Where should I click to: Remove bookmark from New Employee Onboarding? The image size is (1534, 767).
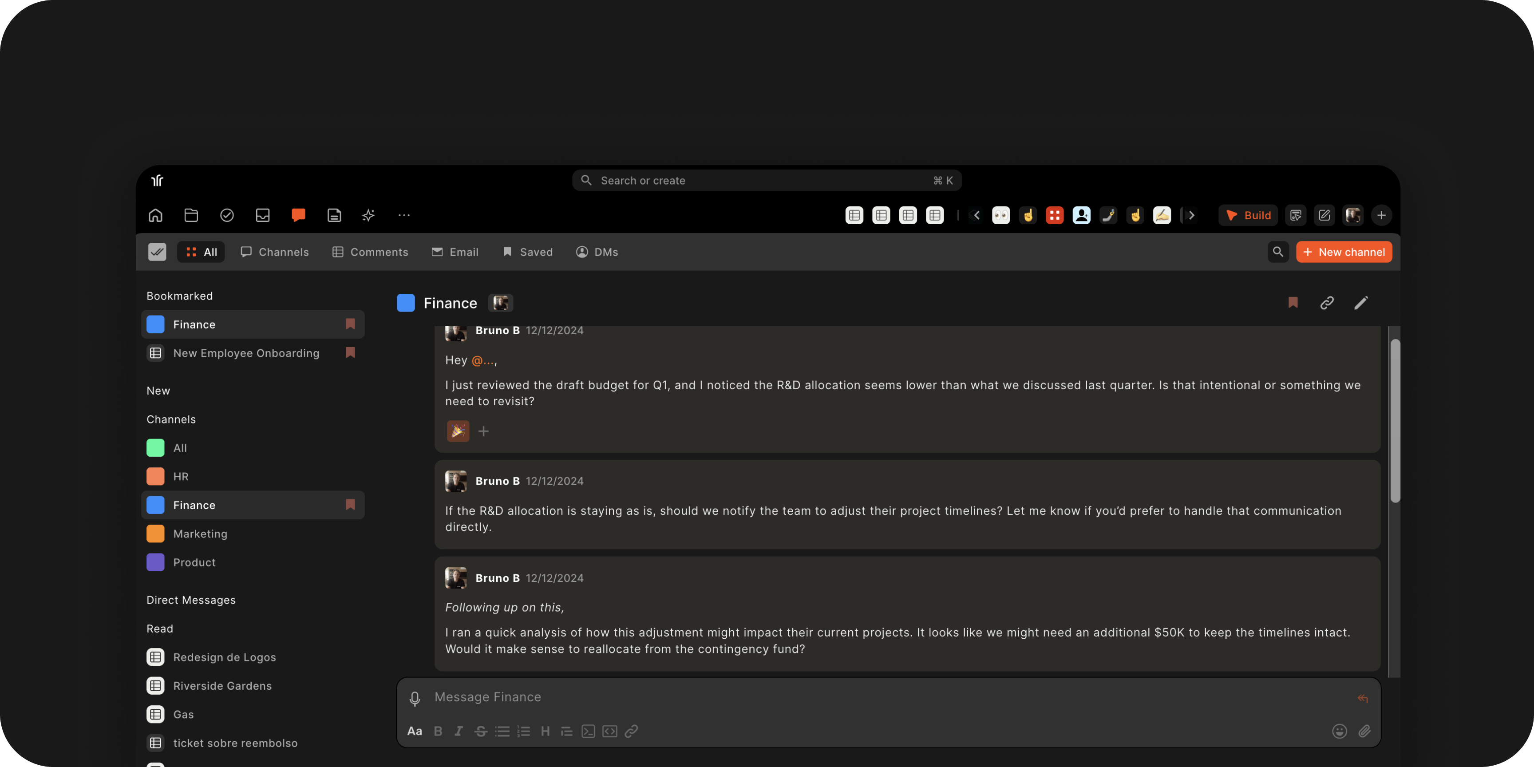[x=350, y=353]
